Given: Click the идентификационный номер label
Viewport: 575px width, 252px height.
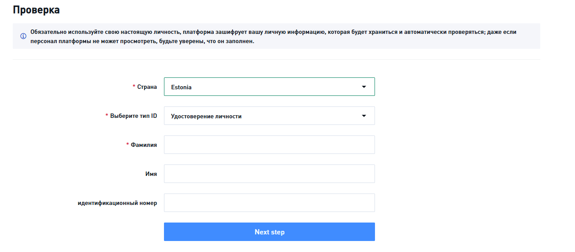Looking at the screenshot, I should click(x=117, y=203).
